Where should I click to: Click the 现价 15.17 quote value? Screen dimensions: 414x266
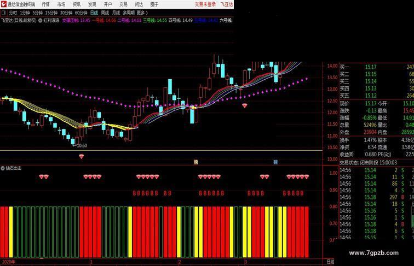coord(371,103)
